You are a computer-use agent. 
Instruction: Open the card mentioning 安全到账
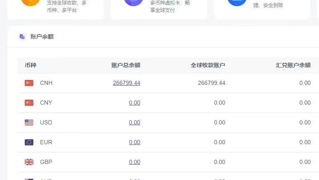[x=262, y=9]
